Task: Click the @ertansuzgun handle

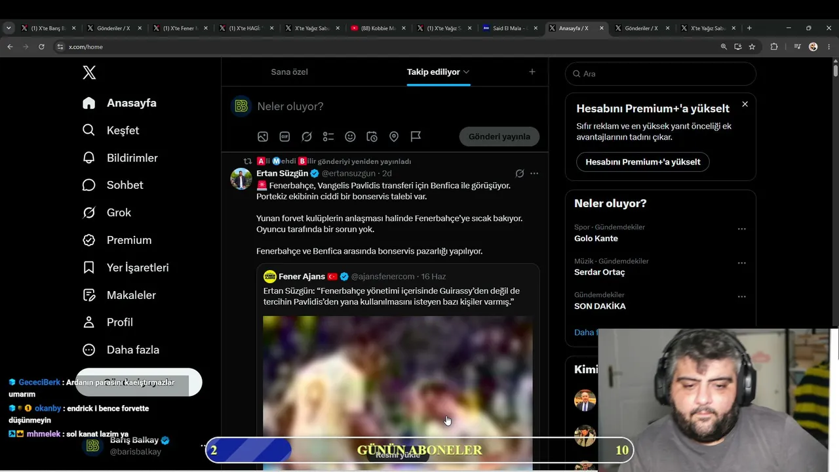Action: pos(349,174)
